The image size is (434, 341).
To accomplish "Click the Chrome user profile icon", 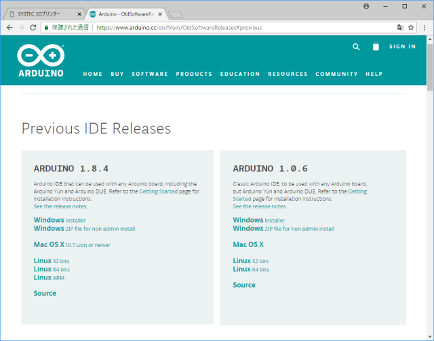I will tap(366, 6).
